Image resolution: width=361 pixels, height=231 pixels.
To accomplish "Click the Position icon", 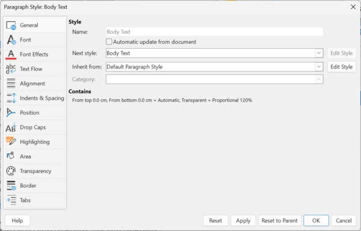I will (11, 112).
